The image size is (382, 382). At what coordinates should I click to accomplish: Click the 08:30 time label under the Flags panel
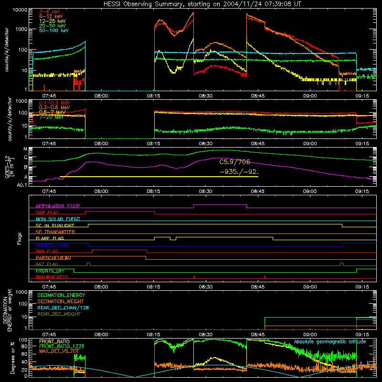(205, 287)
